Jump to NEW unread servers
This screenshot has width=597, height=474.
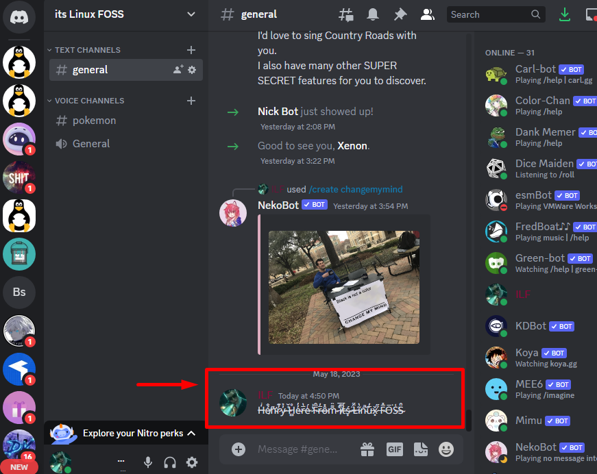click(x=19, y=466)
